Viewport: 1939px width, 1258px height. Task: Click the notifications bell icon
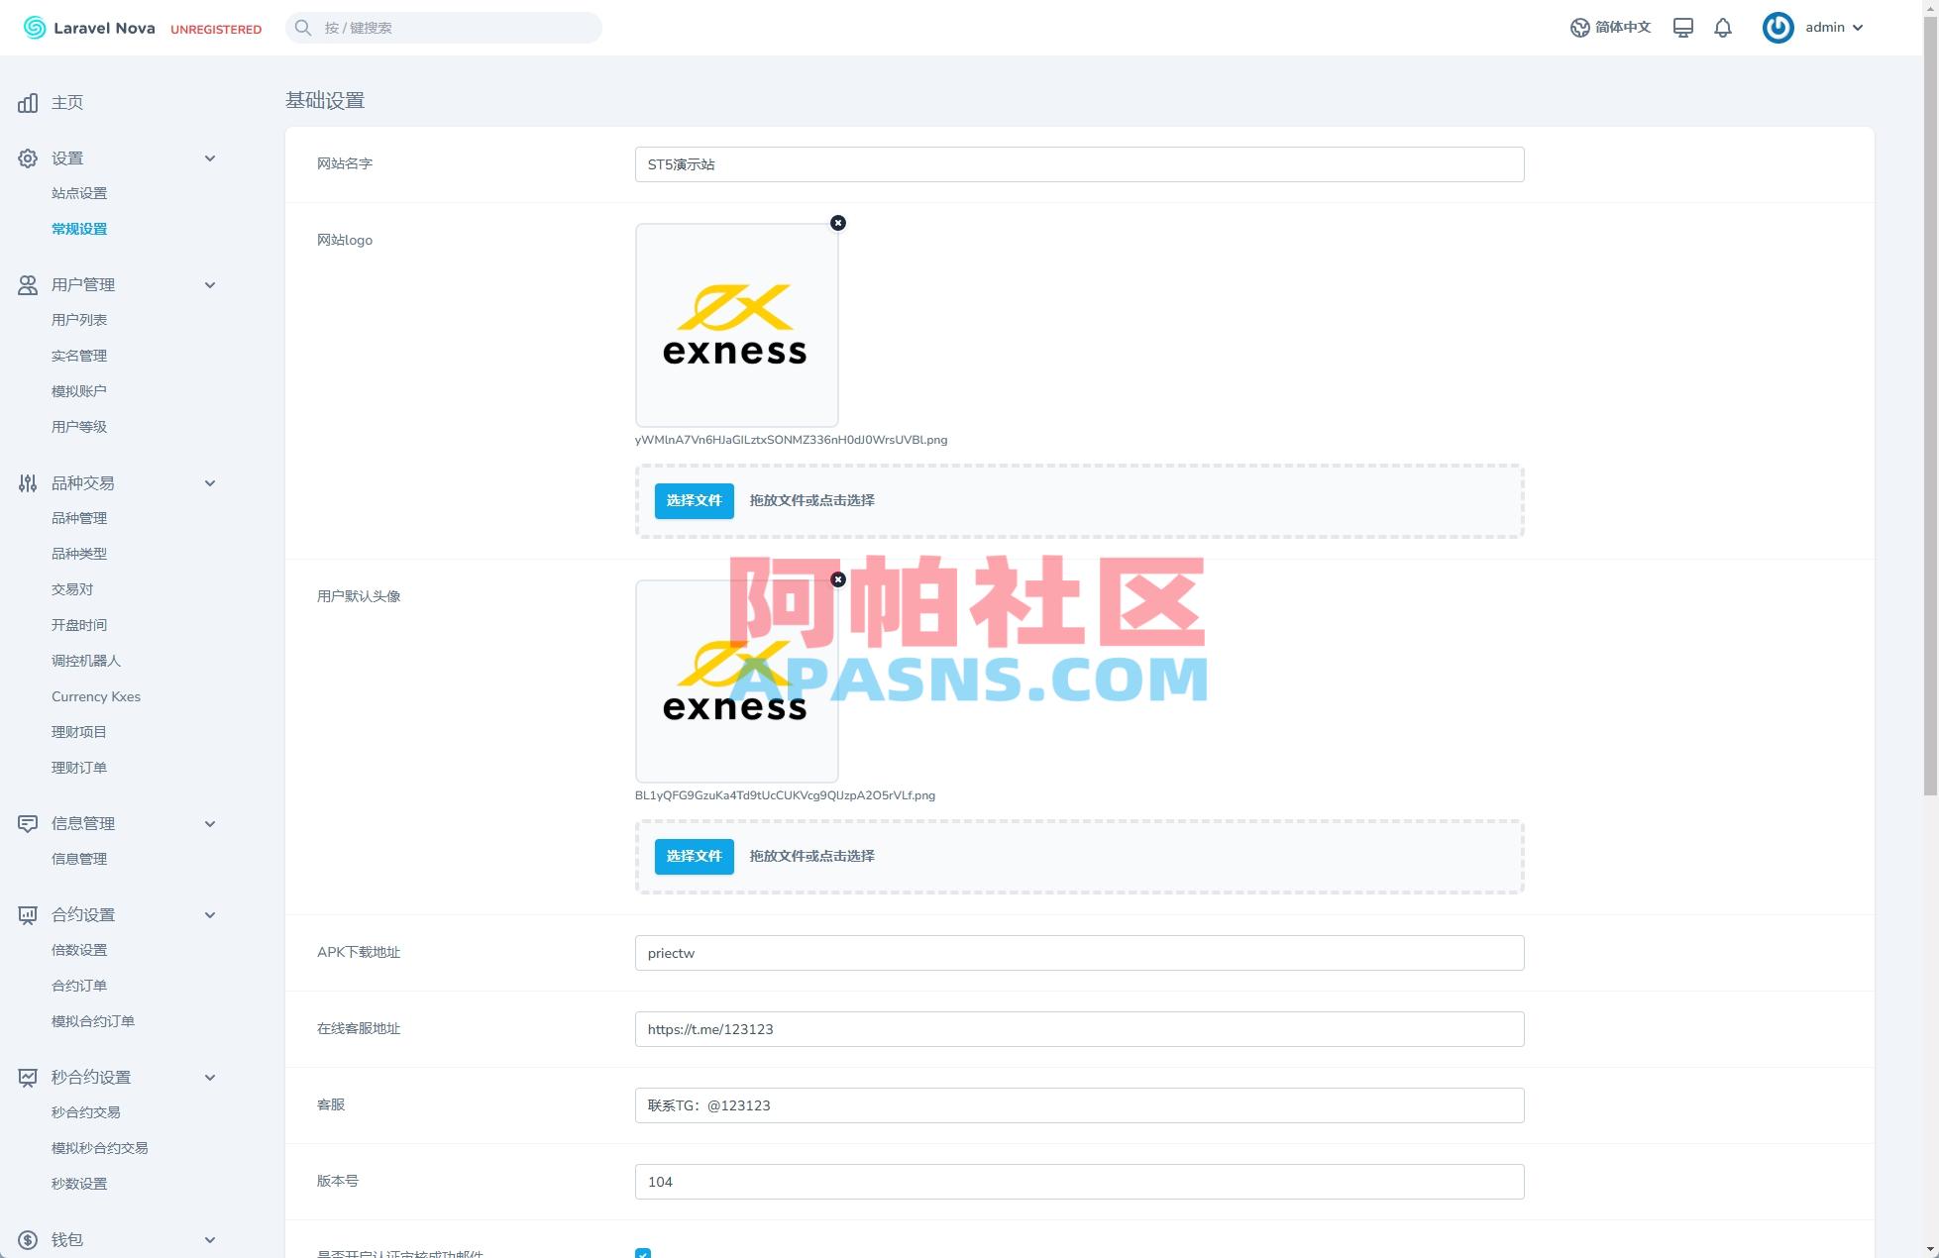pos(1722,27)
